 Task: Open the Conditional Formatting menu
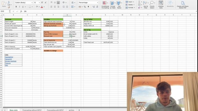[105, 5]
